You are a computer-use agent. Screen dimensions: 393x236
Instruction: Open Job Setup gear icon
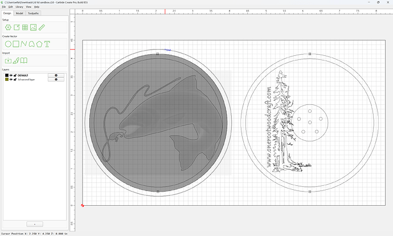[x=8, y=27]
